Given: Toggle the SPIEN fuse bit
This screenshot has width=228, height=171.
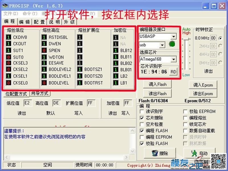Looking at the screenshot, I should pos(44,50).
